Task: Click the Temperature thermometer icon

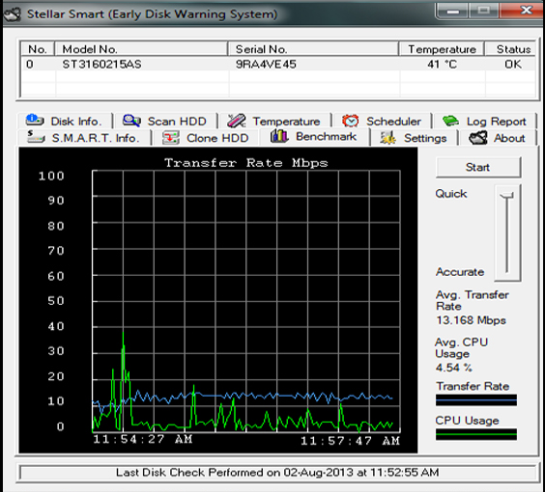Action: pos(237,121)
